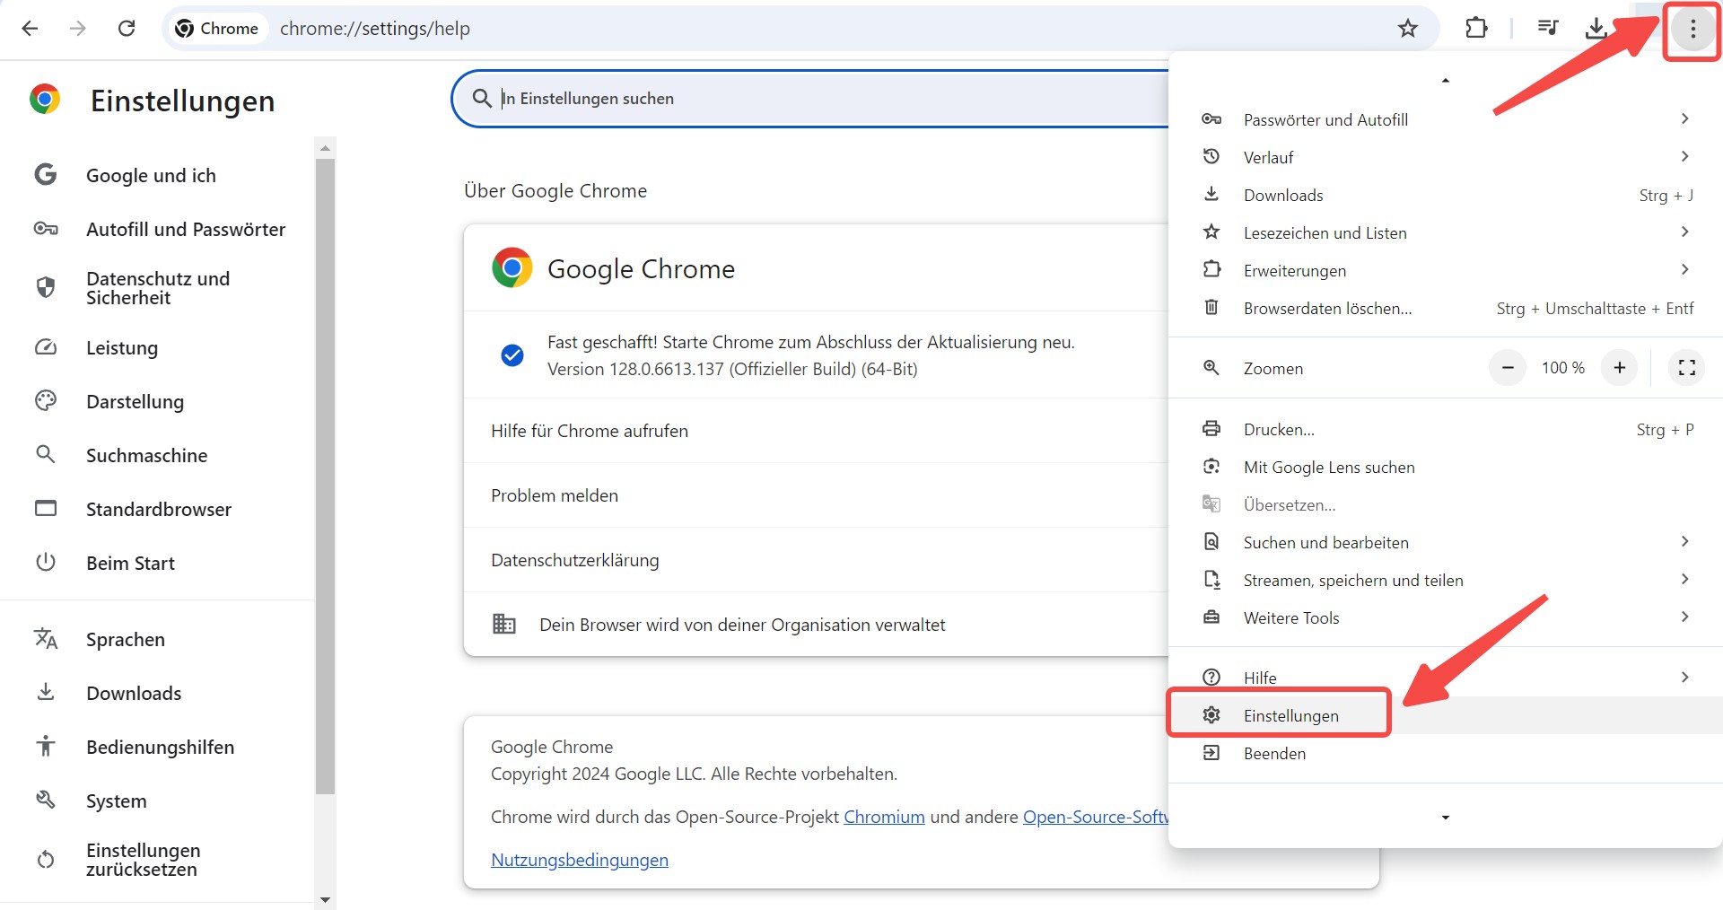Choose 'Beenden' to quit Chrome
The height and width of the screenshot is (910, 1723).
(1445, 753)
